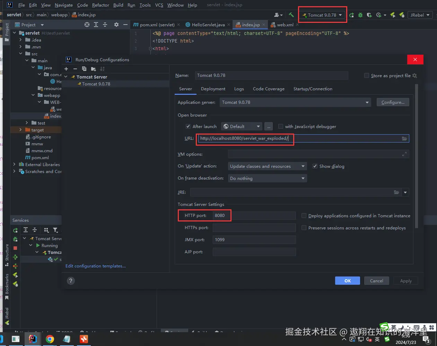Click the Debug bug icon in main toolbar
The image size is (437, 346).
360,15
